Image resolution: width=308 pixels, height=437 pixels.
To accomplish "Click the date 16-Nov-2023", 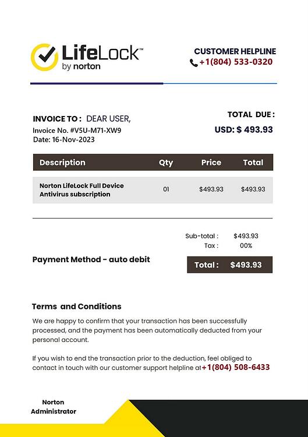I will pyautogui.click(x=73, y=140).
